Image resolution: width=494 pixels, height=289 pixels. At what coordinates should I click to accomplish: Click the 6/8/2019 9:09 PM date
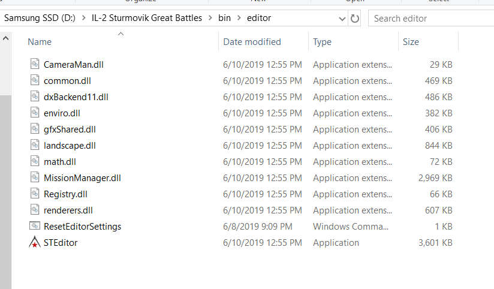[258, 227]
